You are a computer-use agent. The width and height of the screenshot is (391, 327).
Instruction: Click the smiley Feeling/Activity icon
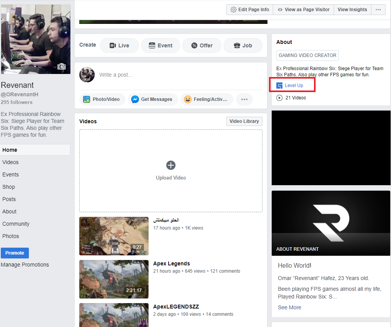187,99
